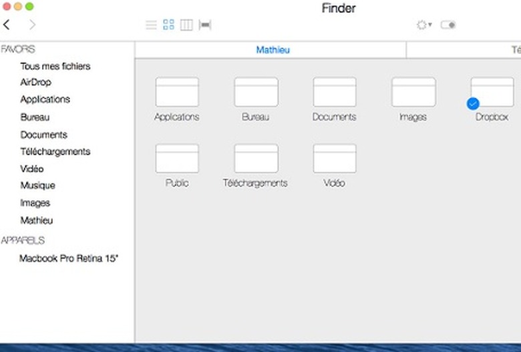The height and width of the screenshot is (352, 521).
Task: Select Vidéo in the sidebar
Action: pos(32,169)
